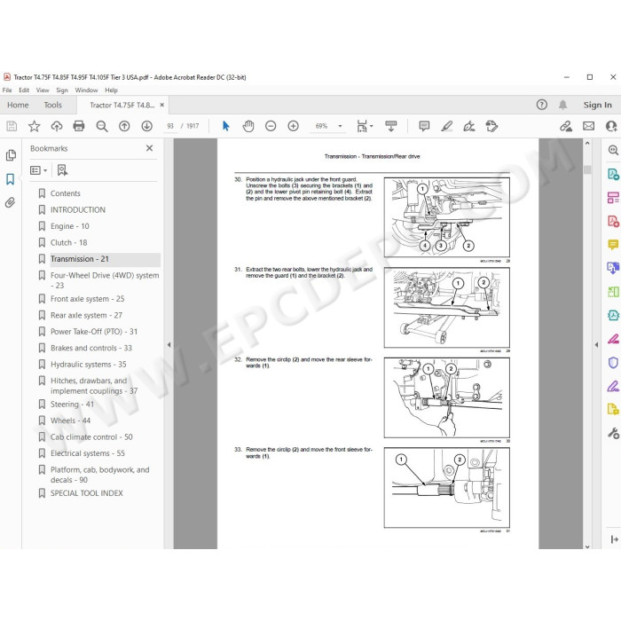Open more tools wrench icon
Viewport: 621px width, 621px height.
(x=613, y=433)
